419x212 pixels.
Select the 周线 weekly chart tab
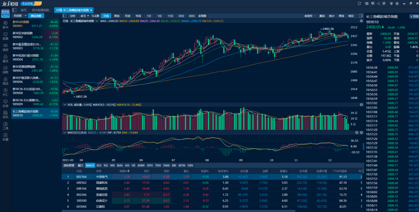(116, 16)
